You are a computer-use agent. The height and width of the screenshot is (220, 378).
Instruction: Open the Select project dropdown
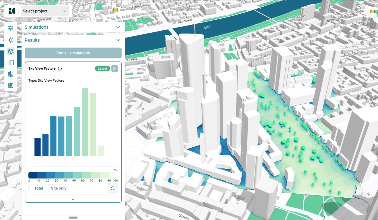[x=45, y=11]
